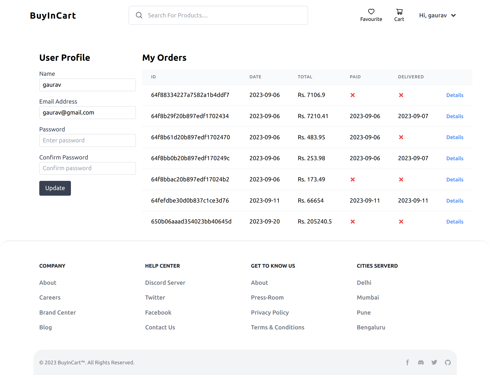Open the Discord Server help link
Image resolution: width=490 pixels, height=375 pixels.
(165, 283)
